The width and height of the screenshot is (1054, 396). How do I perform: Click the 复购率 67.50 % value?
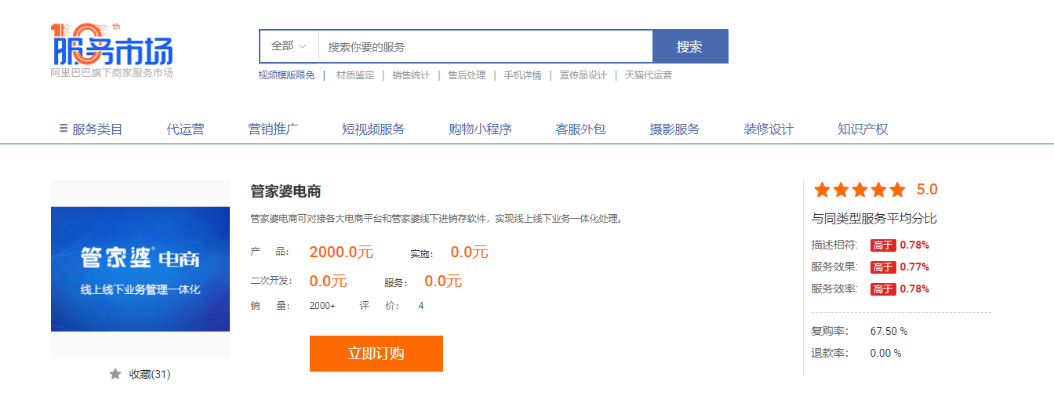coord(889,331)
